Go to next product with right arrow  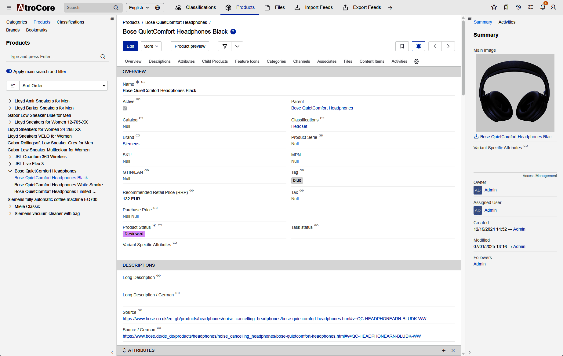pos(448,46)
